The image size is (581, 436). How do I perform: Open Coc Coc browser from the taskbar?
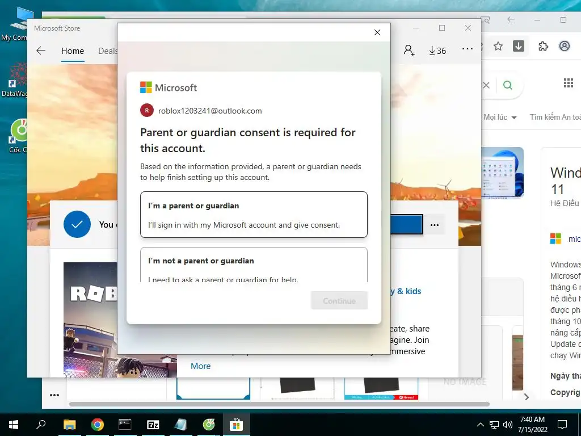pyautogui.click(x=209, y=425)
